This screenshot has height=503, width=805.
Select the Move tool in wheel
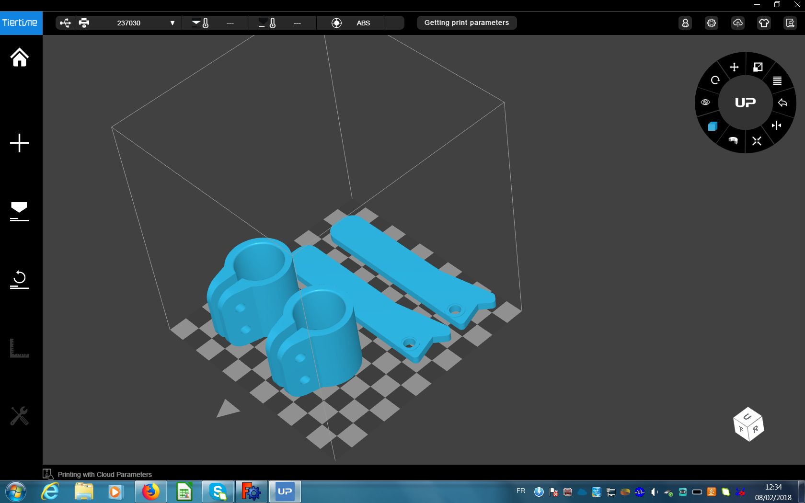[x=734, y=67]
